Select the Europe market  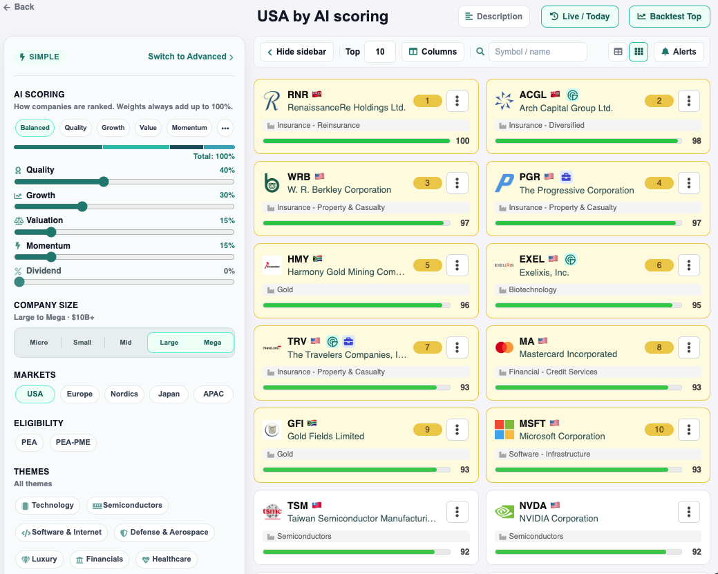(x=79, y=394)
